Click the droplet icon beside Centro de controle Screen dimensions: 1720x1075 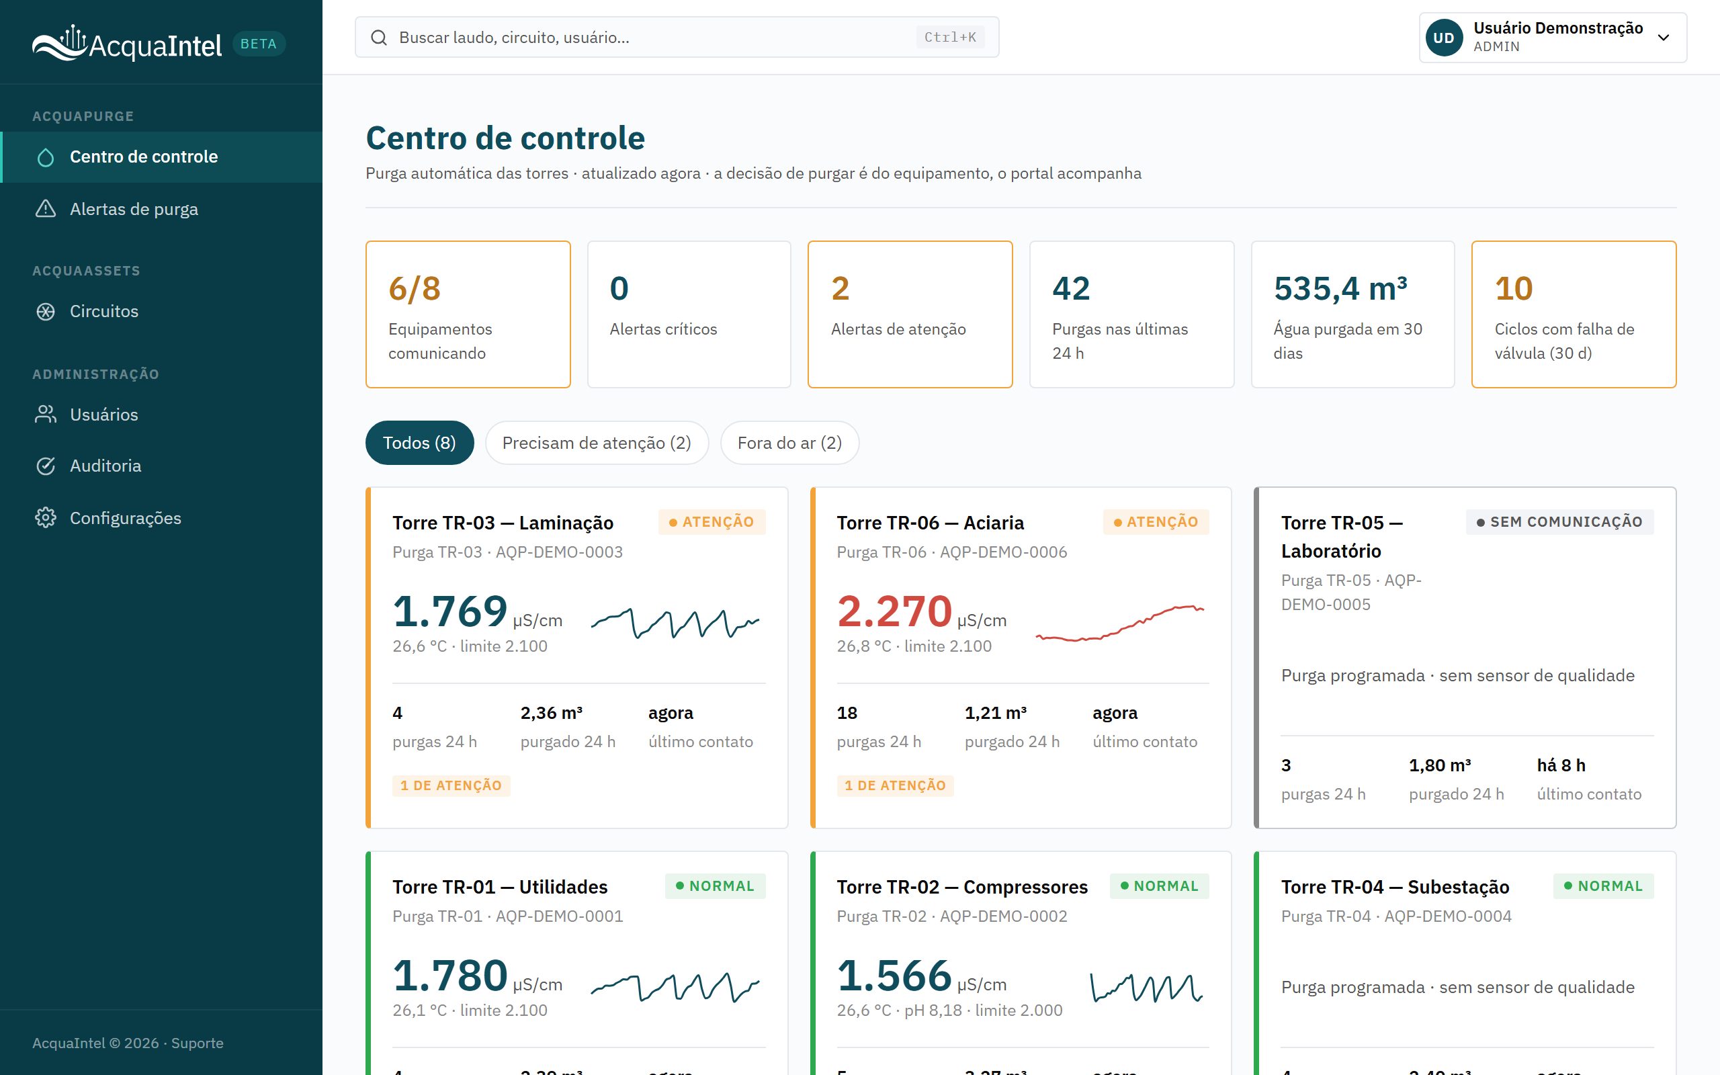(46, 157)
